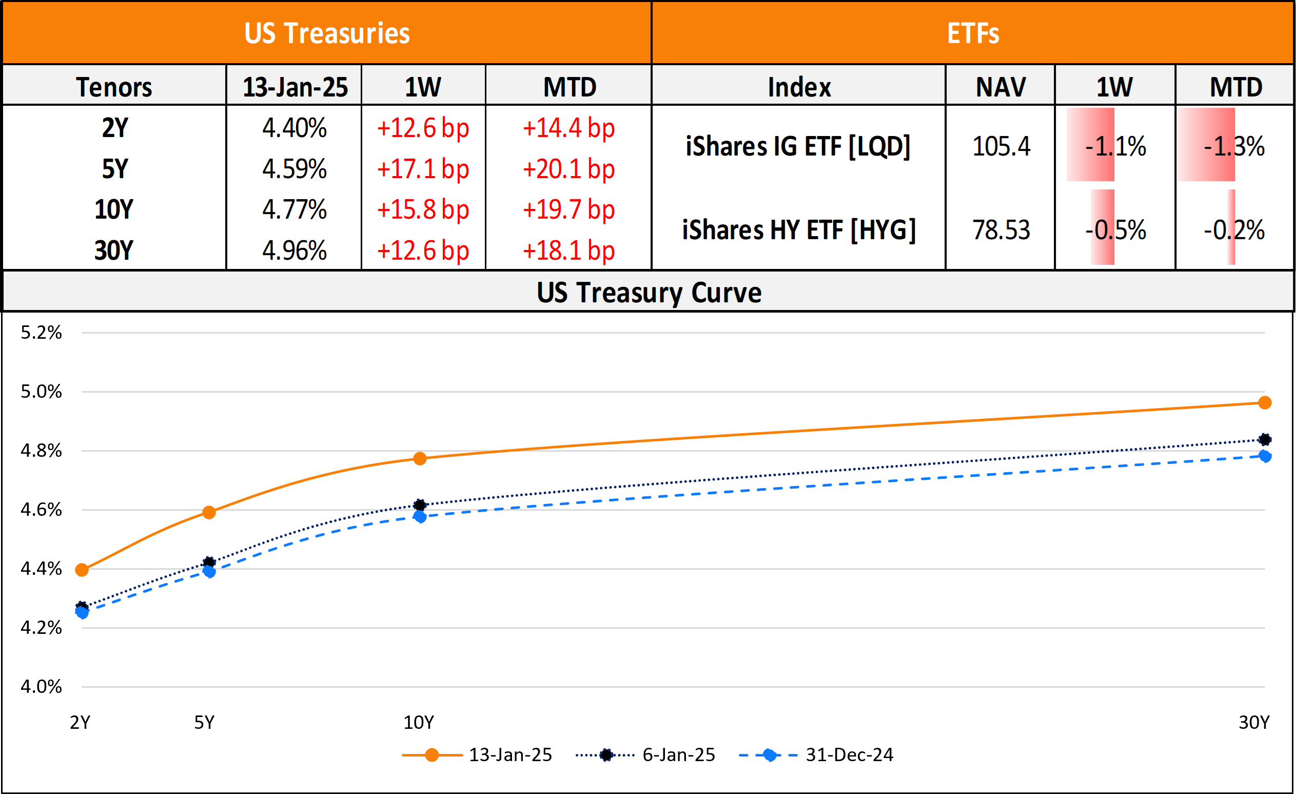Click the Tenors column header
1296x794 pixels.
tap(114, 87)
